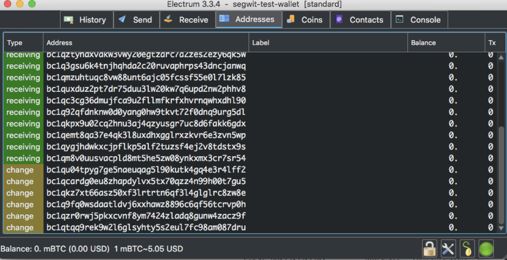
Task: Click the scrollbar down arrow
Action: (501, 228)
